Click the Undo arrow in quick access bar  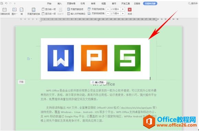point(6,3)
